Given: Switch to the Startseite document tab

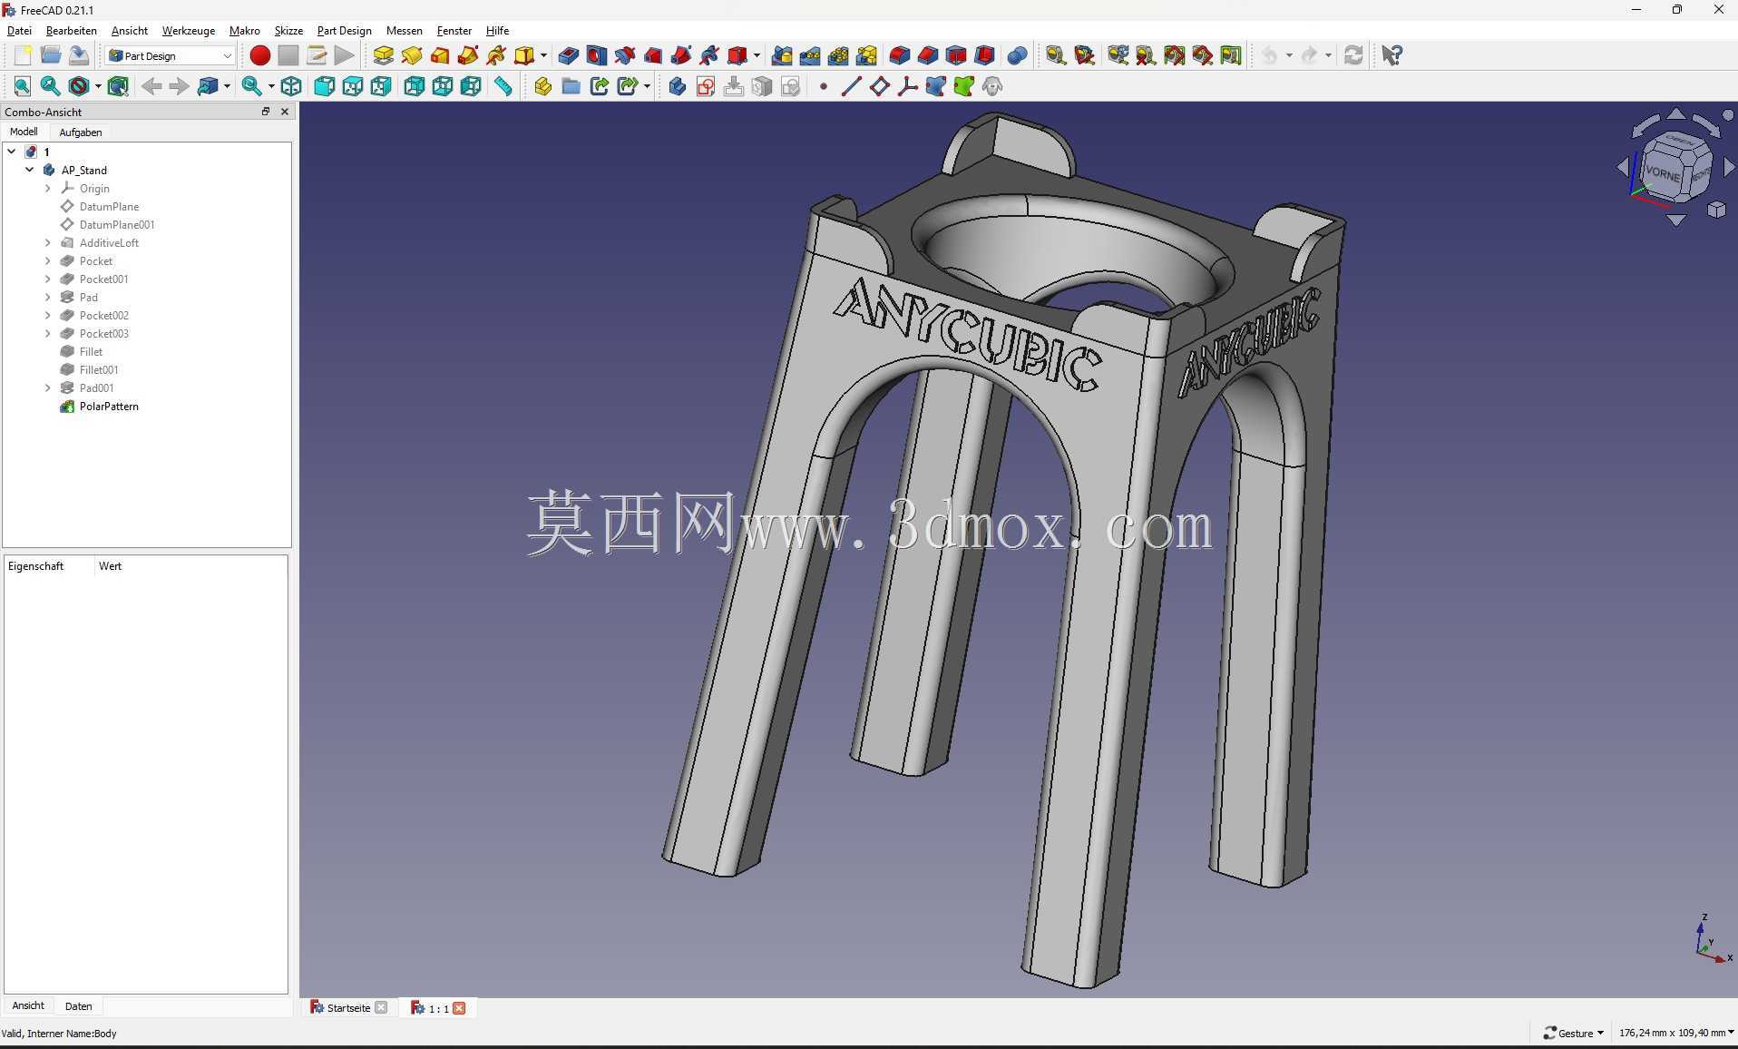Looking at the screenshot, I should [x=348, y=1007].
